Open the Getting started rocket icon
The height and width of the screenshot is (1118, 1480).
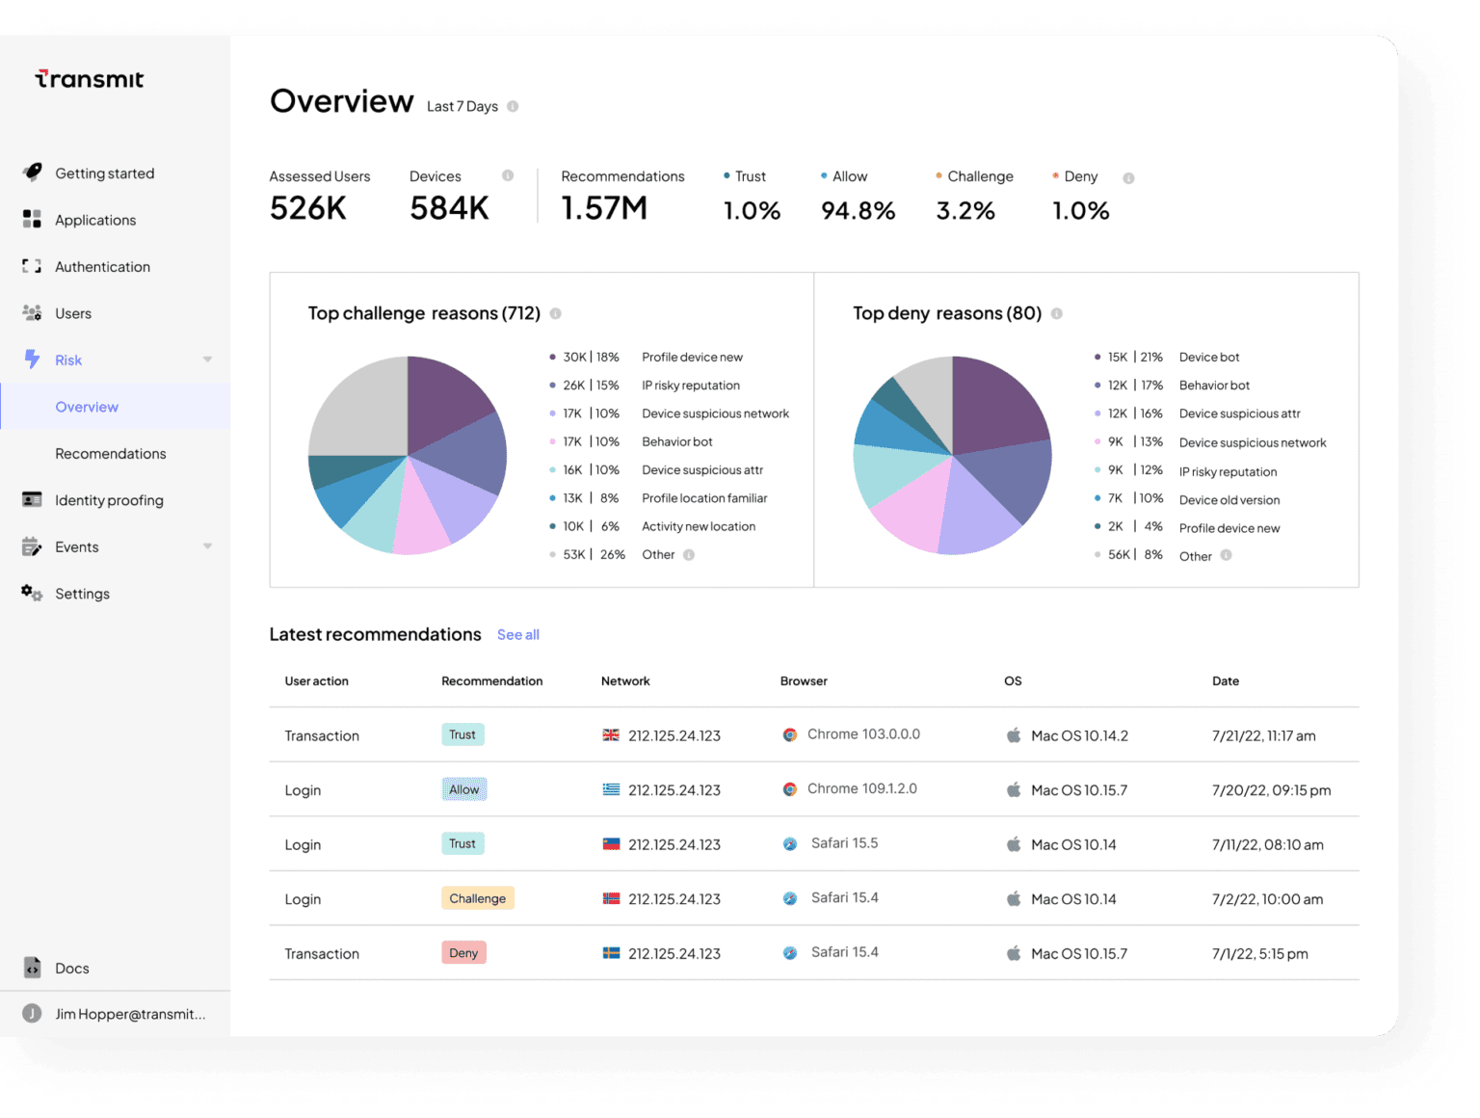[x=32, y=173]
